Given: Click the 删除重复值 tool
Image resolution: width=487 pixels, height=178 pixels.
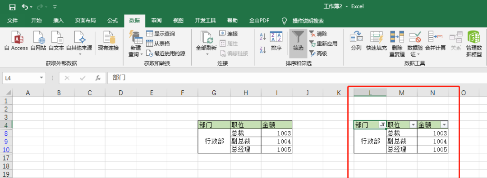Looking at the screenshot, I should click(397, 43).
